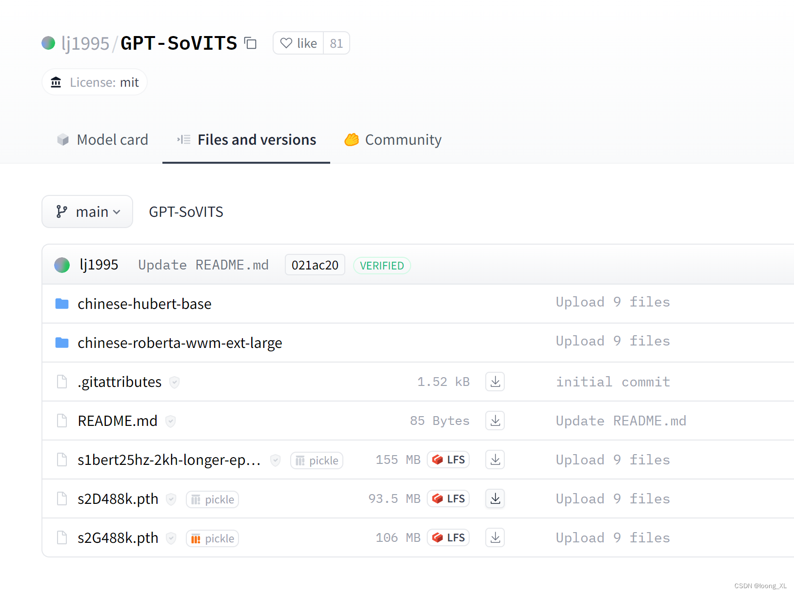Image resolution: width=794 pixels, height=594 pixels.
Task: Open Upload 9 files commit for chinese-hubert-base
Action: (x=613, y=302)
